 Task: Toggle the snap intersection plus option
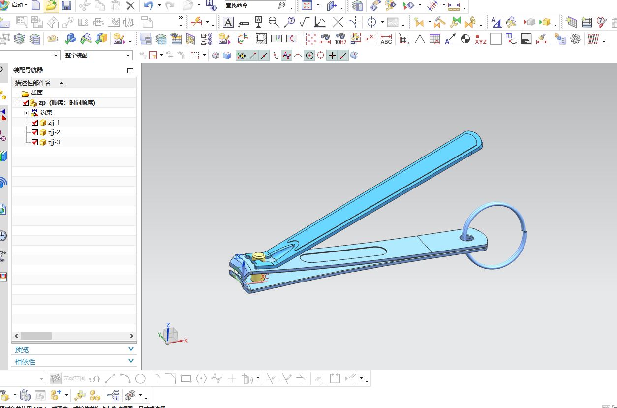(332, 56)
